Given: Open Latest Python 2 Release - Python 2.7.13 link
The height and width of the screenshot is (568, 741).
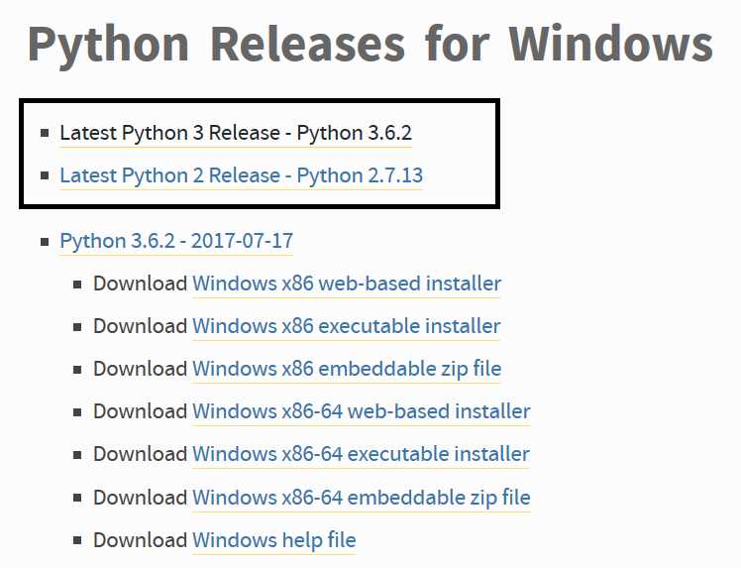Looking at the screenshot, I should 241,175.
